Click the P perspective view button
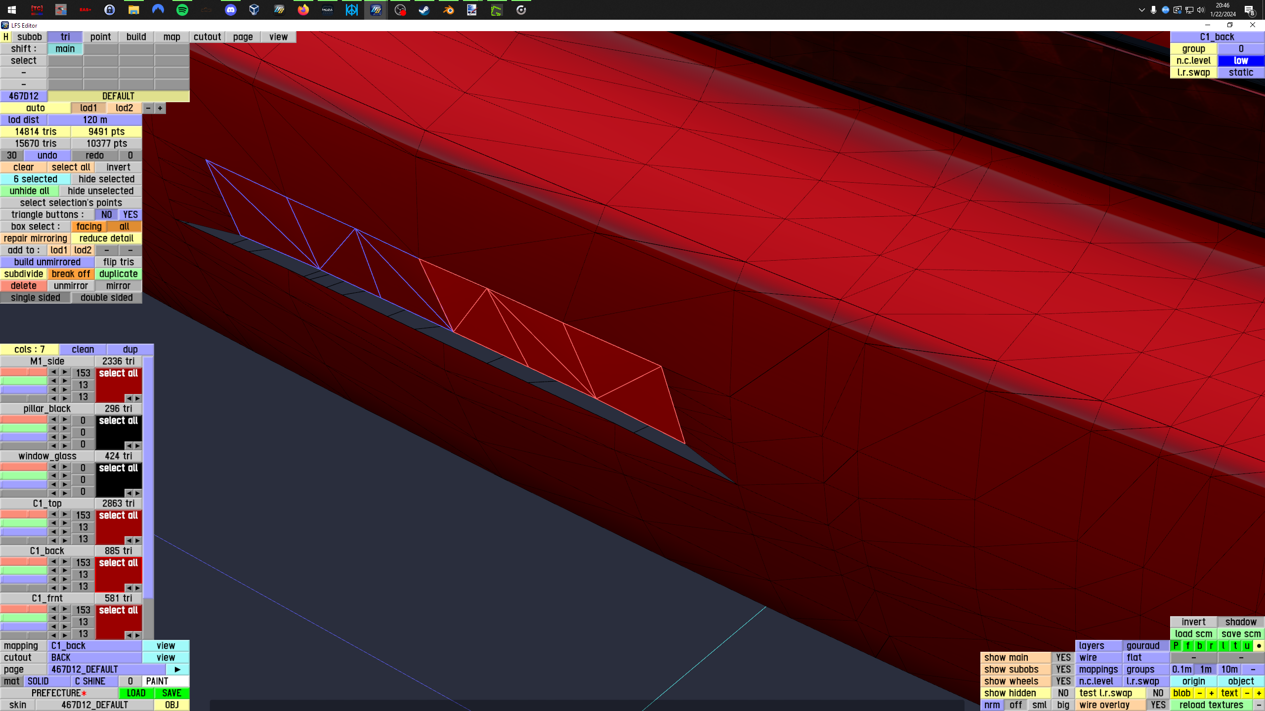 pos(1176,646)
